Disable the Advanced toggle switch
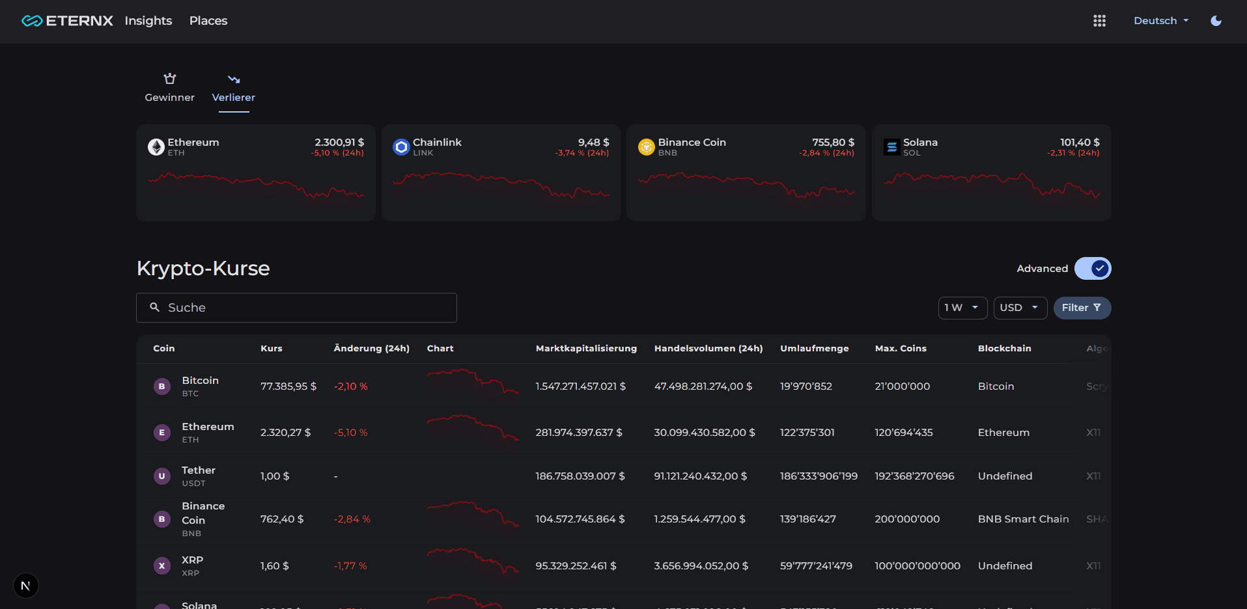This screenshot has height=609, width=1247. point(1092,269)
